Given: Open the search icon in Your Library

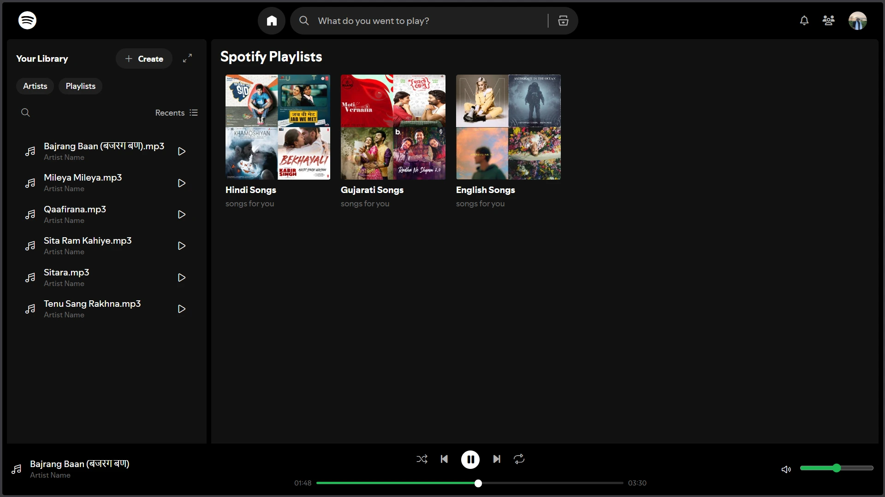Looking at the screenshot, I should [25, 112].
